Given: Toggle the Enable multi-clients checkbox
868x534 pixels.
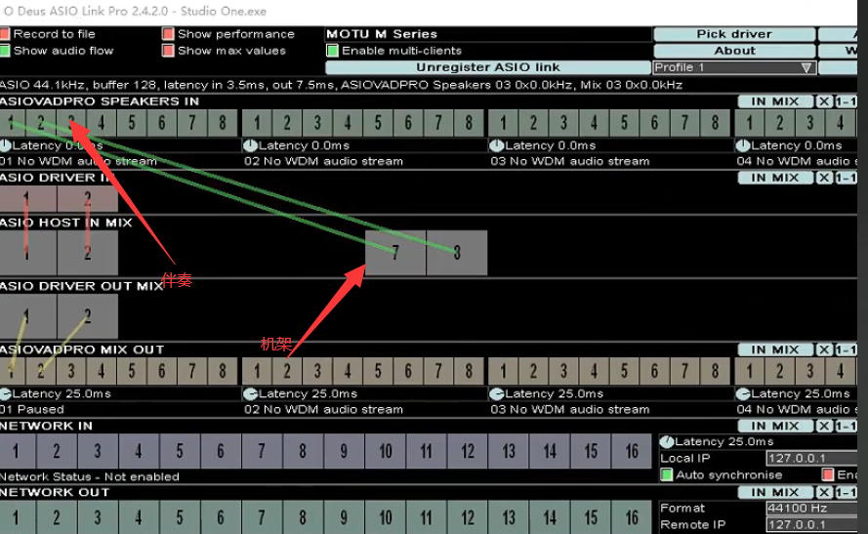Looking at the screenshot, I should tap(333, 51).
